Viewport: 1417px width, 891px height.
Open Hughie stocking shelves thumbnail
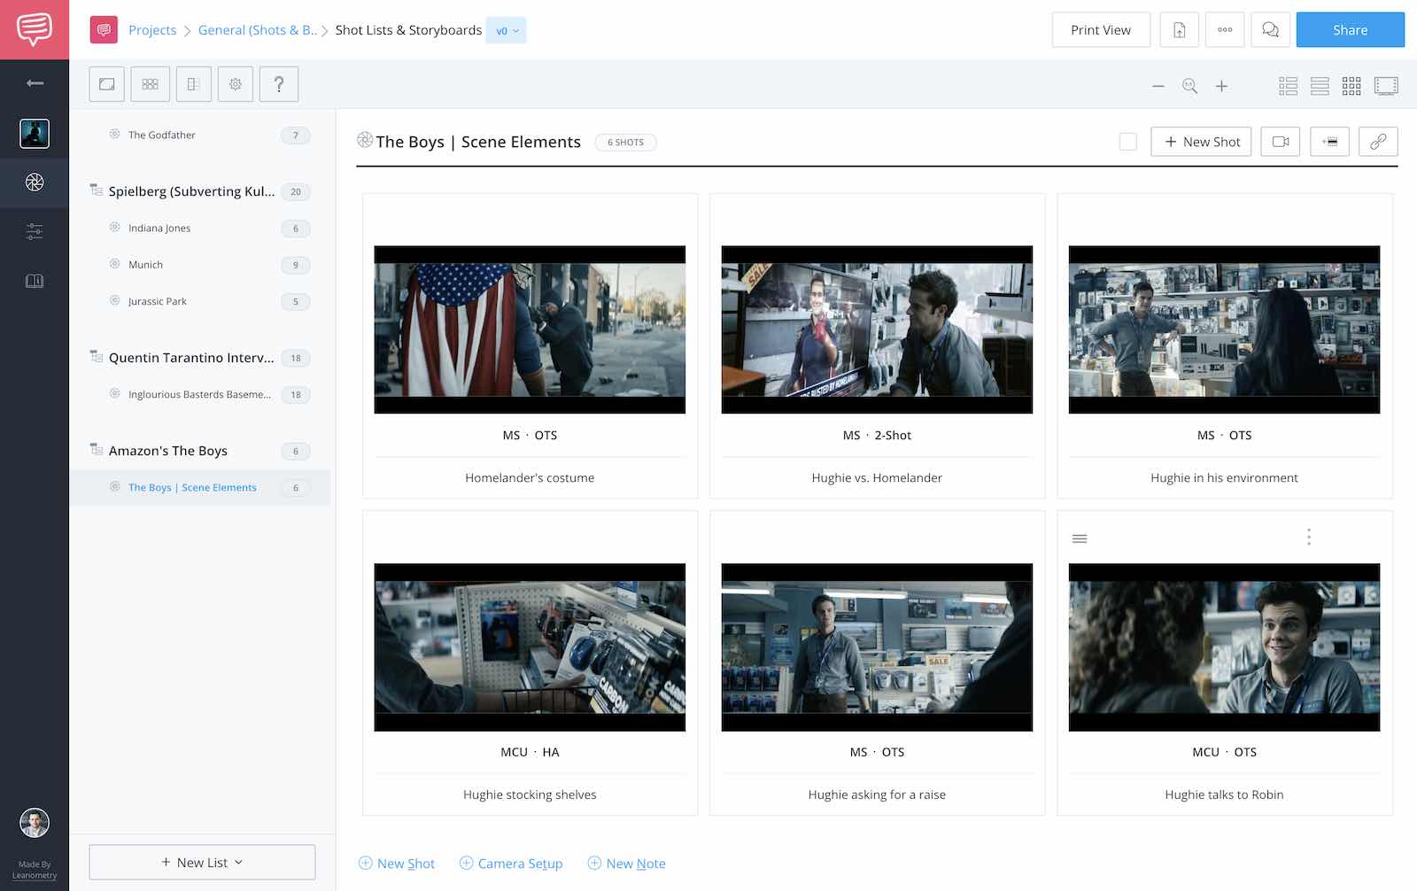tap(530, 647)
